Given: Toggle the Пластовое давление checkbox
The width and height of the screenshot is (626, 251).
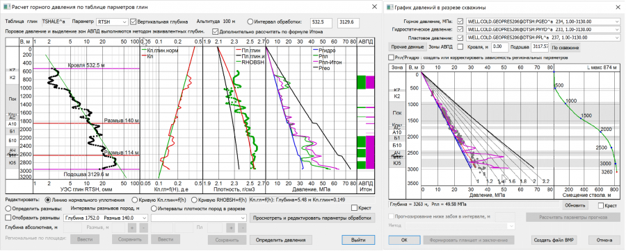Looking at the screenshot, I should [461, 37].
